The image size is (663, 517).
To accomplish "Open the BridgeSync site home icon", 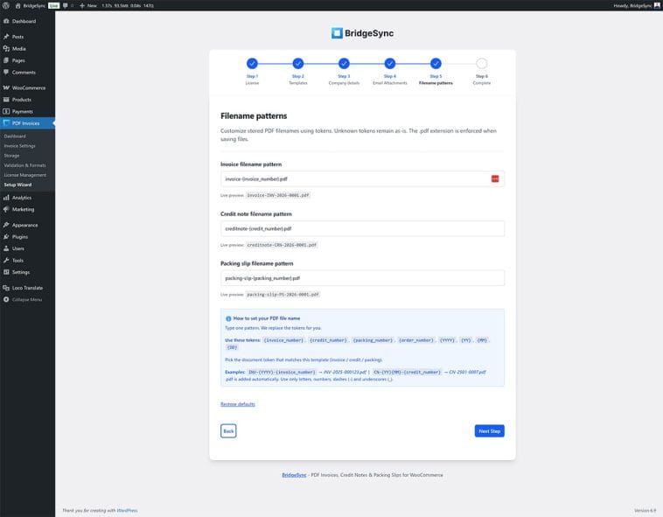I will point(17,5).
